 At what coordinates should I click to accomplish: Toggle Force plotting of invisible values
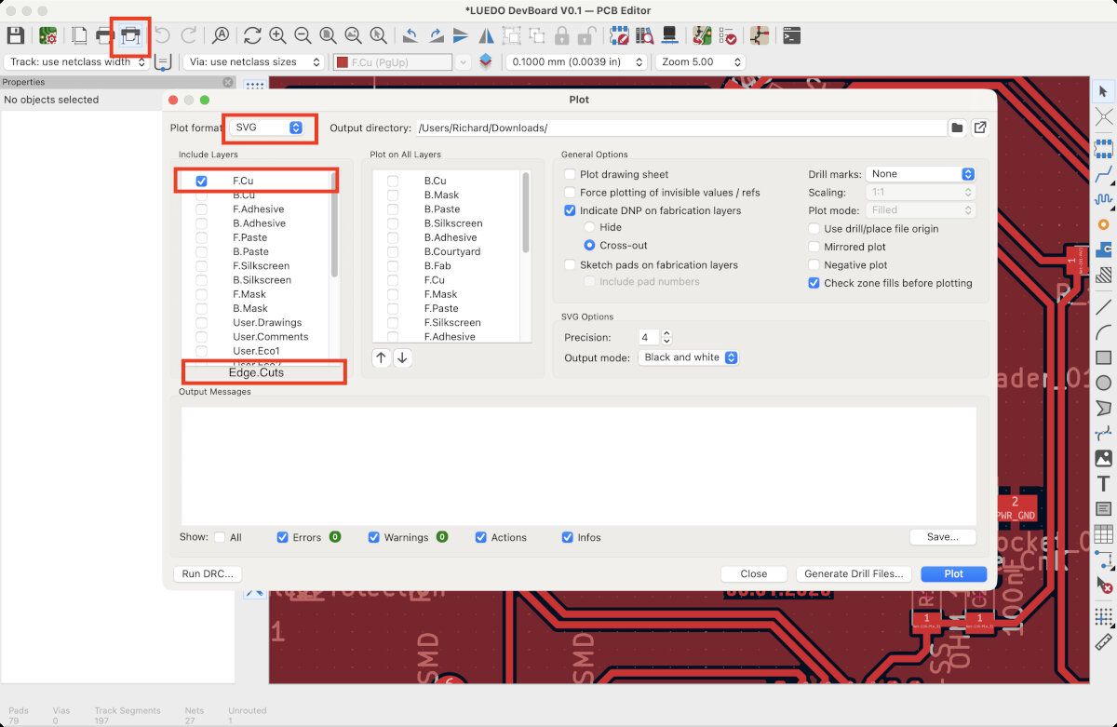571,193
